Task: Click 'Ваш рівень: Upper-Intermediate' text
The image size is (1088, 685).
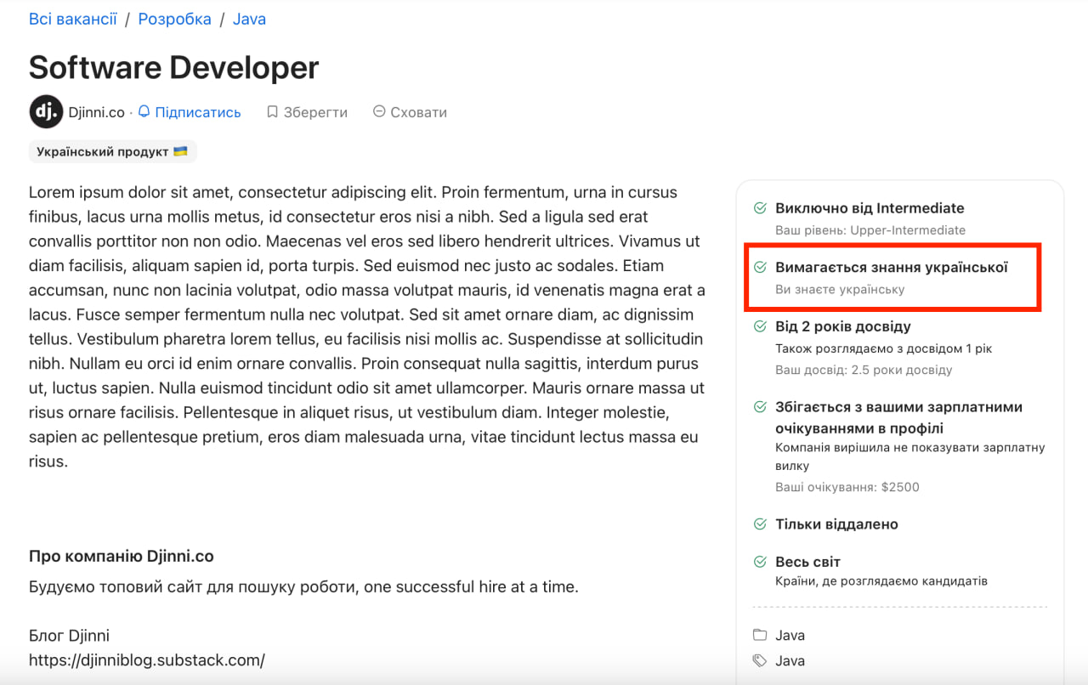Action: coord(870,230)
